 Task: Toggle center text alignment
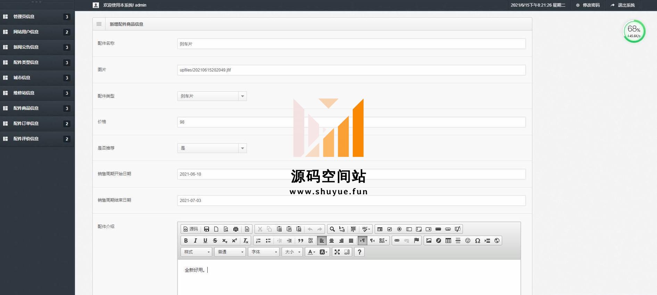[x=332, y=241]
